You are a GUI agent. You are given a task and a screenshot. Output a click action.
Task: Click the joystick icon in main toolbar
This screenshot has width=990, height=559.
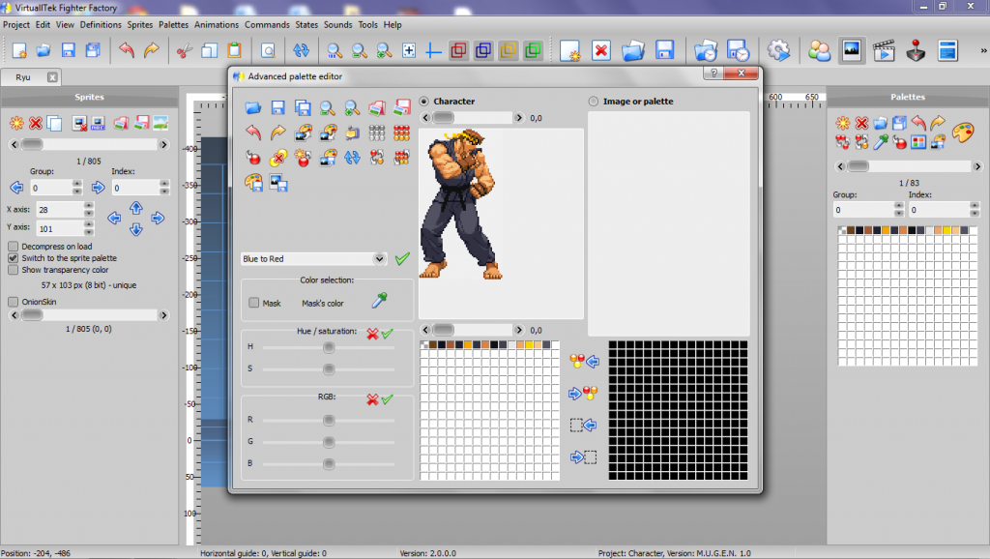[x=916, y=50]
